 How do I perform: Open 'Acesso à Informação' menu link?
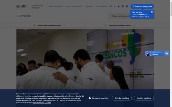point(74,7)
